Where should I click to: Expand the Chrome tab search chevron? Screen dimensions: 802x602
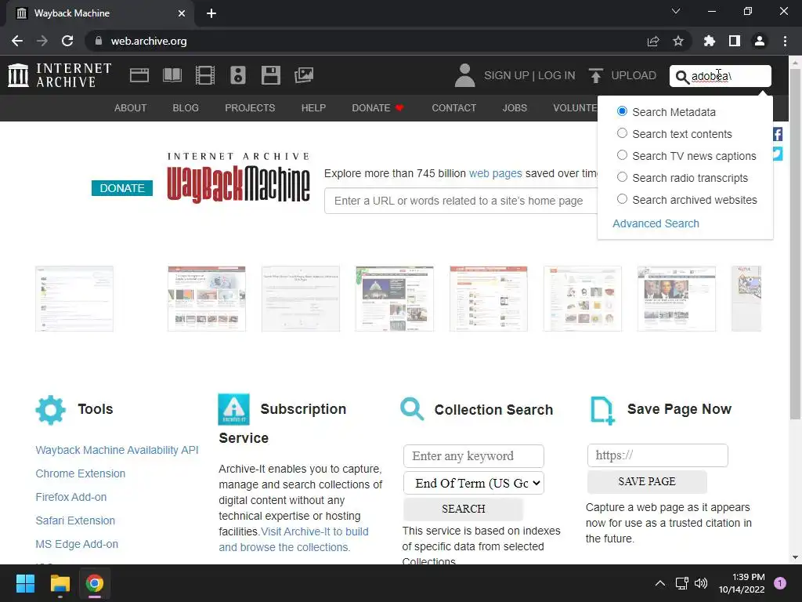pyautogui.click(x=676, y=11)
